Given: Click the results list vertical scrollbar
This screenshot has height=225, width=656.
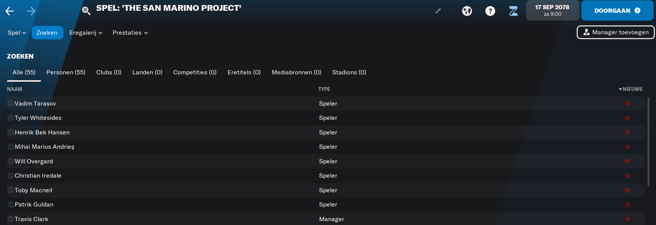Looking at the screenshot, I should pyautogui.click(x=648, y=142).
